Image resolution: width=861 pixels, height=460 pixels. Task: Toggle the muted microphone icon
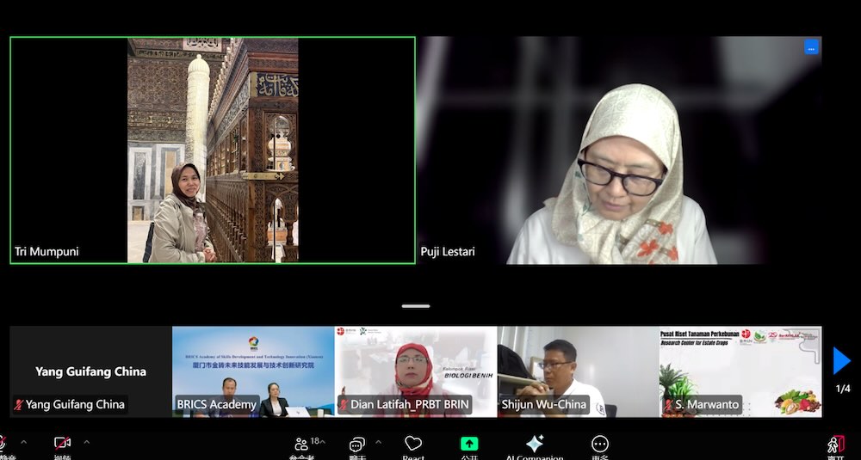coord(3,443)
